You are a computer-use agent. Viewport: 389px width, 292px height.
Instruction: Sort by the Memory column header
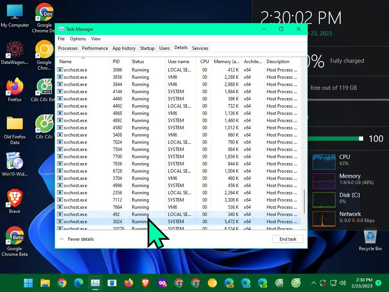click(x=226, y=61)
